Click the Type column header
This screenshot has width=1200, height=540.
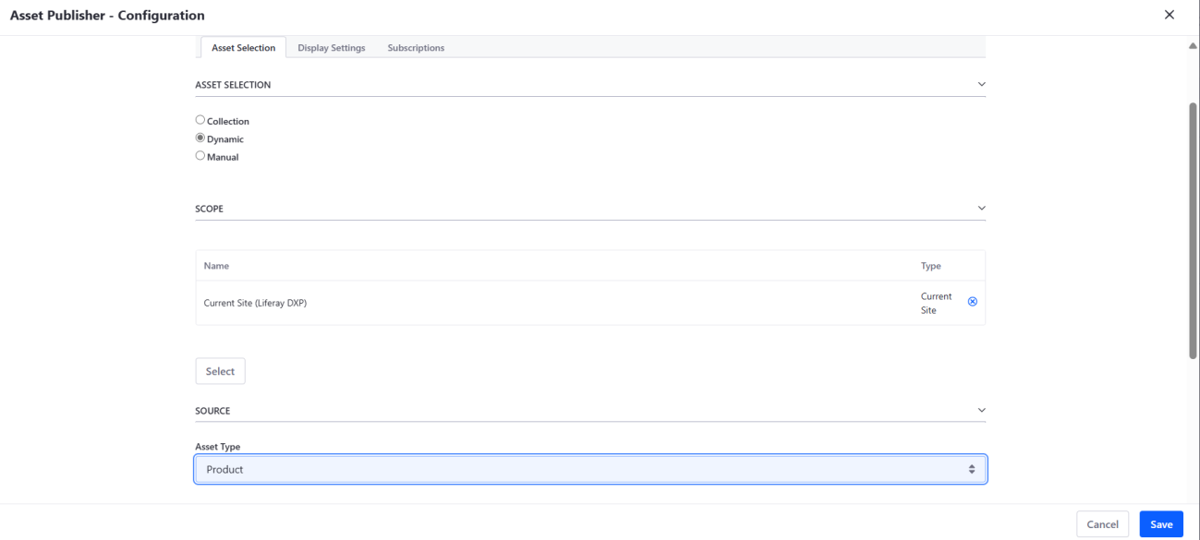tap(931, 266)
